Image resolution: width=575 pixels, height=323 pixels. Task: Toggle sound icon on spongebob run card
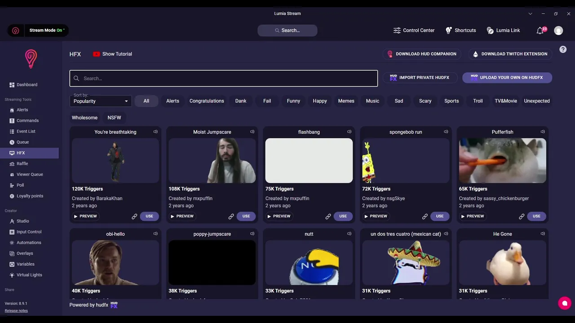click(x=446, y=132)
